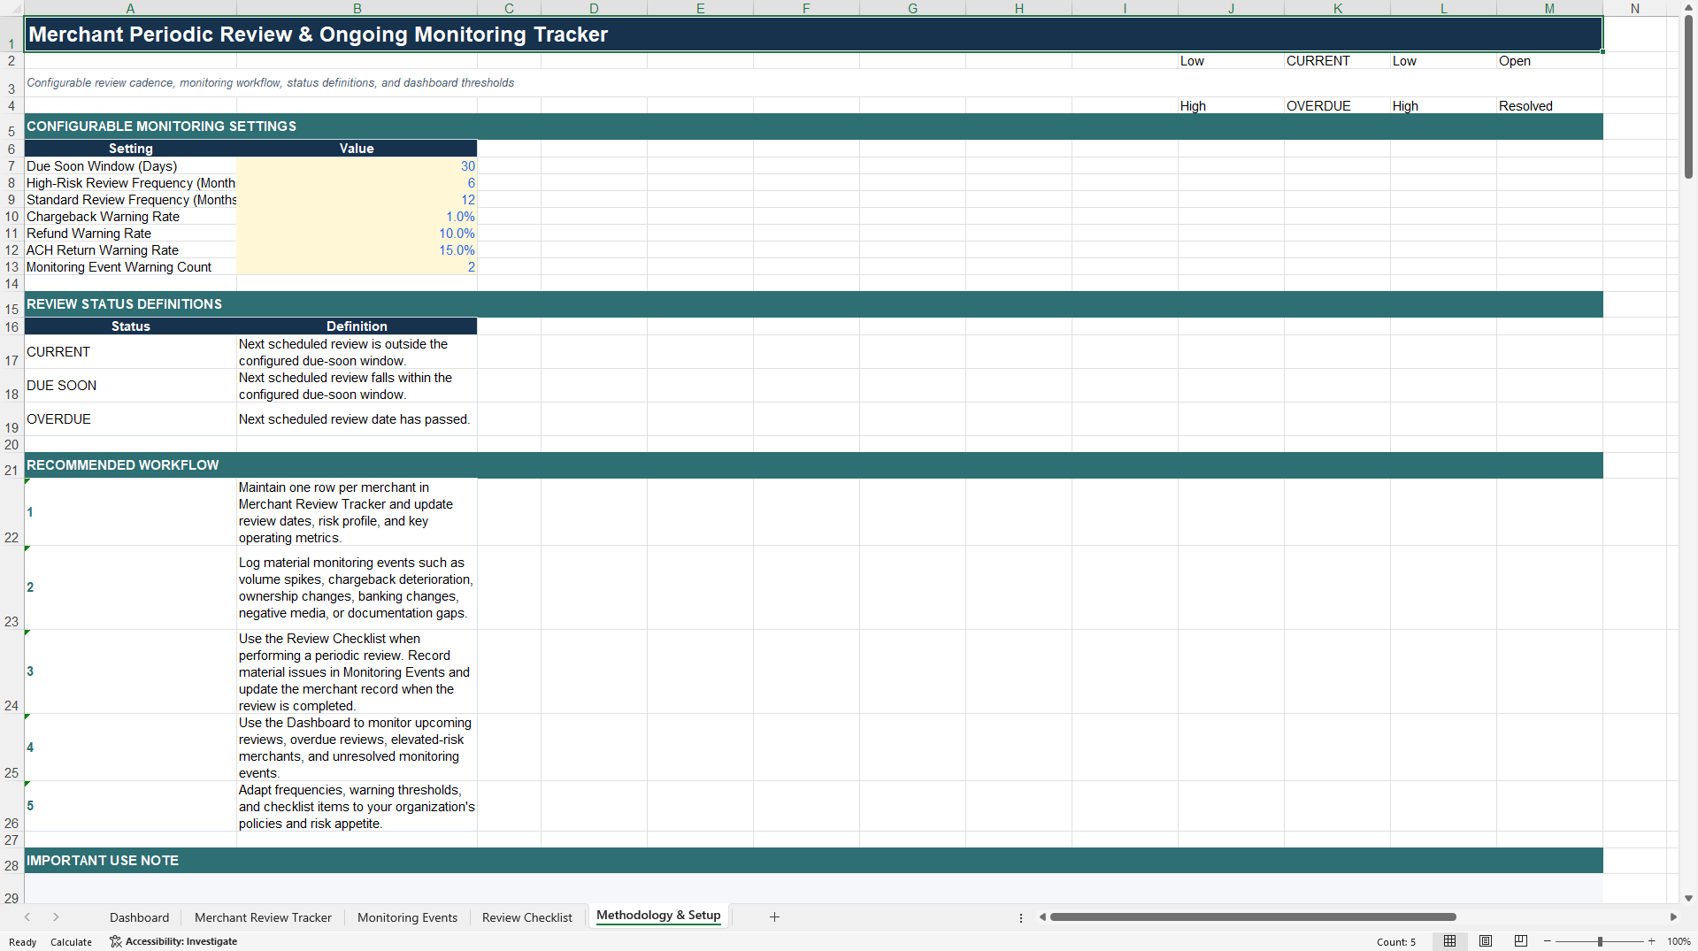Click workflow step 5 number cell

tap(130, 806)
